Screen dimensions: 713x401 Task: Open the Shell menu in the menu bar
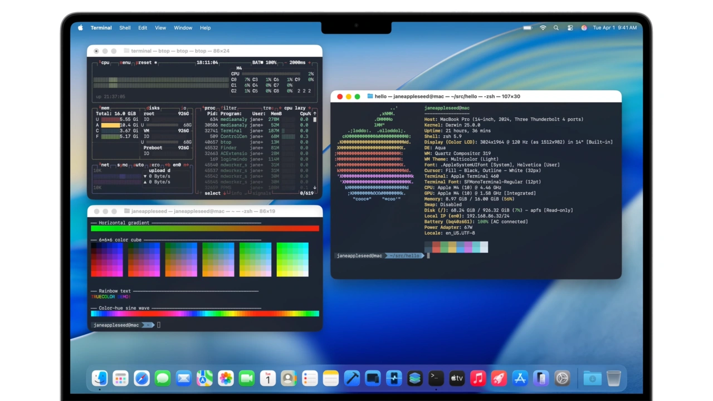[125, 28]
